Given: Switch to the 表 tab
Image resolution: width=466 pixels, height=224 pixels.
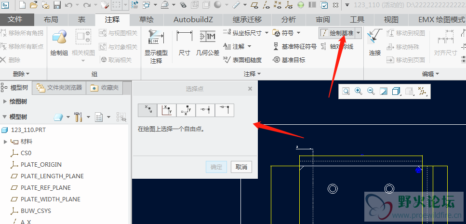Looking at the screenshot, I should click(x=82, y=20).
